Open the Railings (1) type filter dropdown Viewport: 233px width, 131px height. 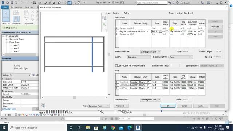tap(16, 75)
